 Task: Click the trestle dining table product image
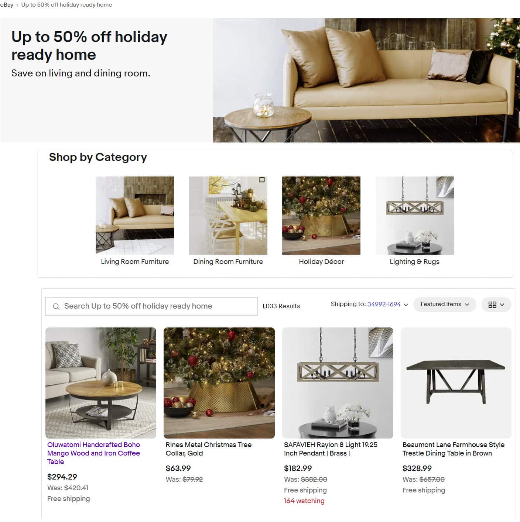456,383
